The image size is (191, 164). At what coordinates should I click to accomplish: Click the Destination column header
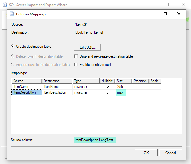click(x=57, y=81)
